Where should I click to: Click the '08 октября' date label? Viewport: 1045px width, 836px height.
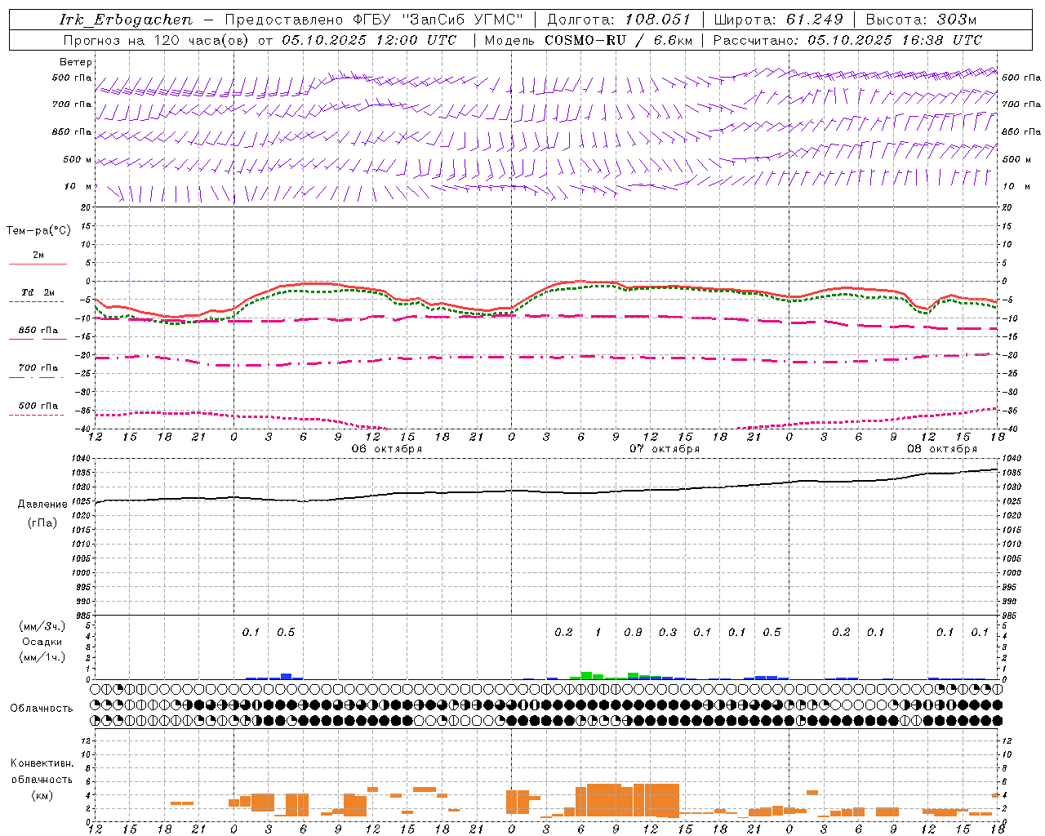(941, 448)
